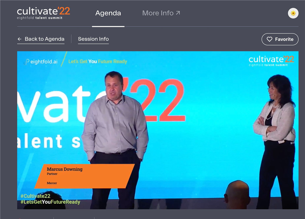Go back via Back to Agenda link
The width and height of the screenshot is (305, 219).
(x=44, y=39)
